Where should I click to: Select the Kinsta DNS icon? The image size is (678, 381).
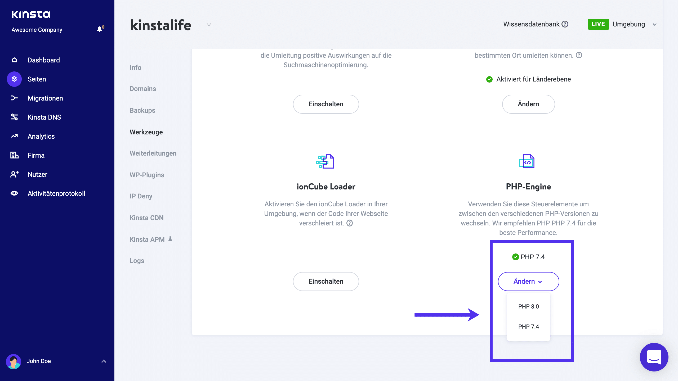coord(14,117)
